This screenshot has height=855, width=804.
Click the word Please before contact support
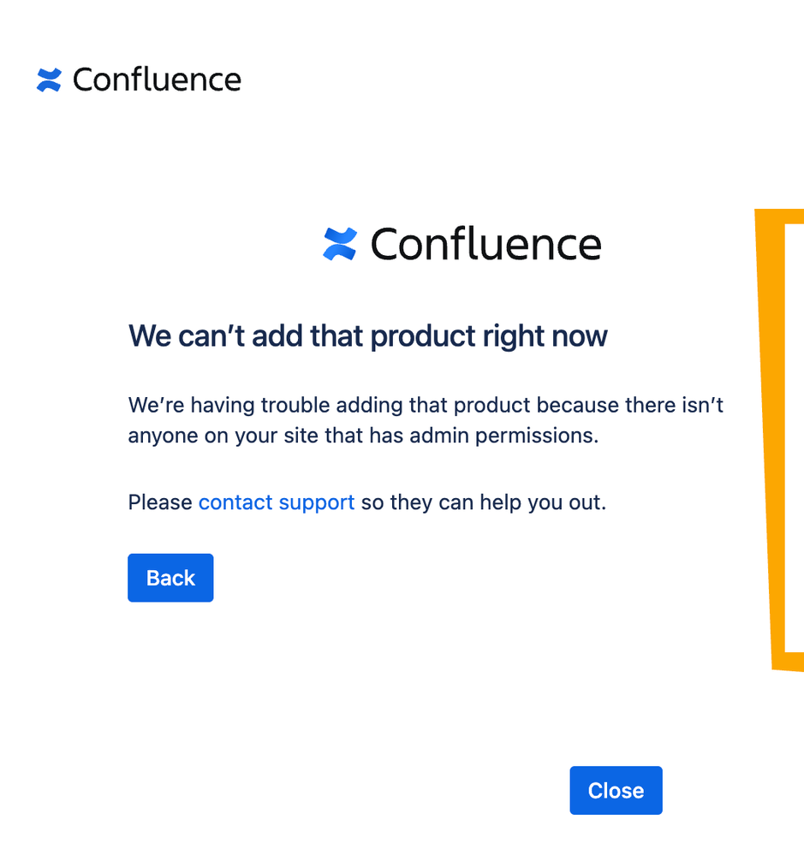(x=160, y=502)
